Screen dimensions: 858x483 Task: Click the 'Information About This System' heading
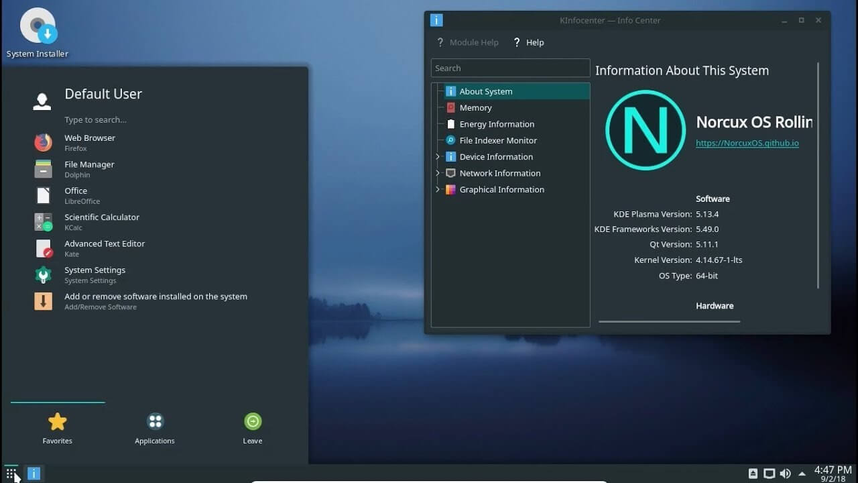coord(682,70)
